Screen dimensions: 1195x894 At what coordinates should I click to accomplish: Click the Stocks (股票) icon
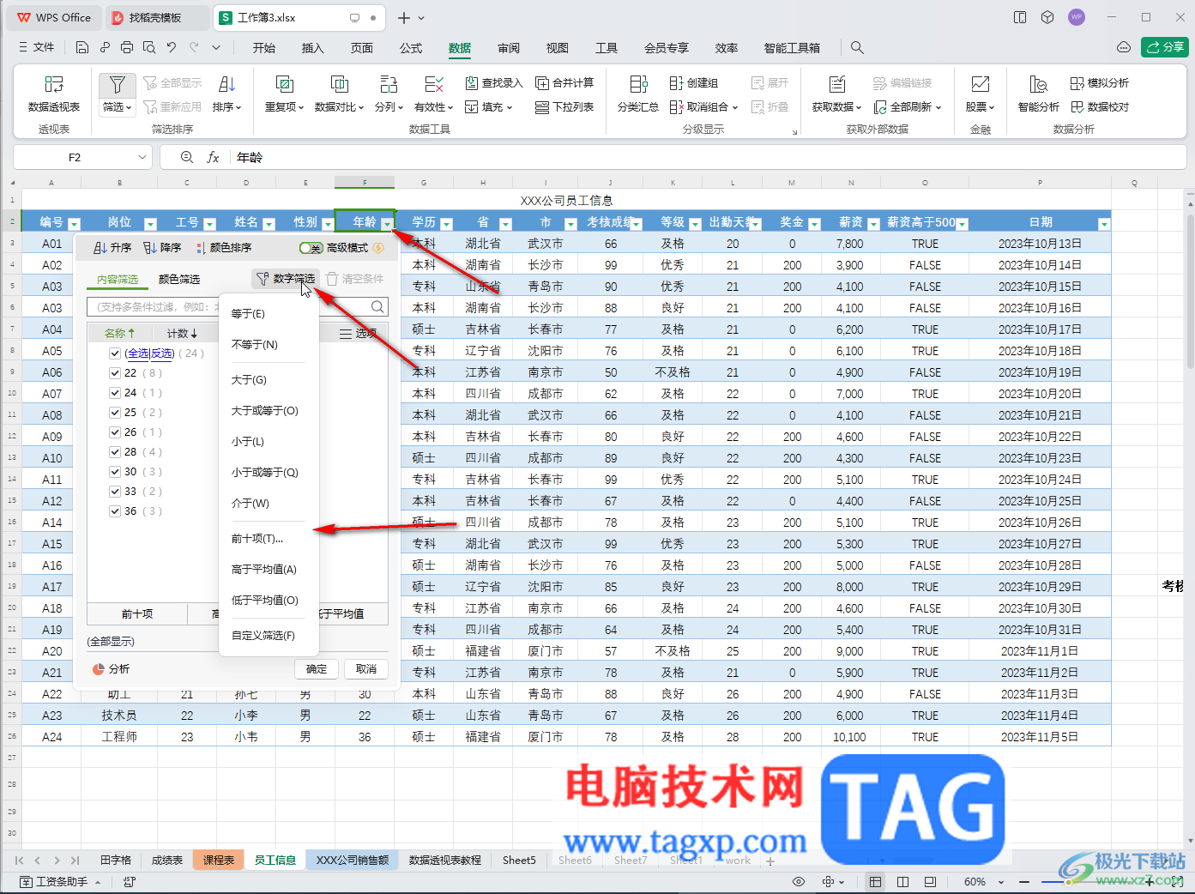point(980,84)
